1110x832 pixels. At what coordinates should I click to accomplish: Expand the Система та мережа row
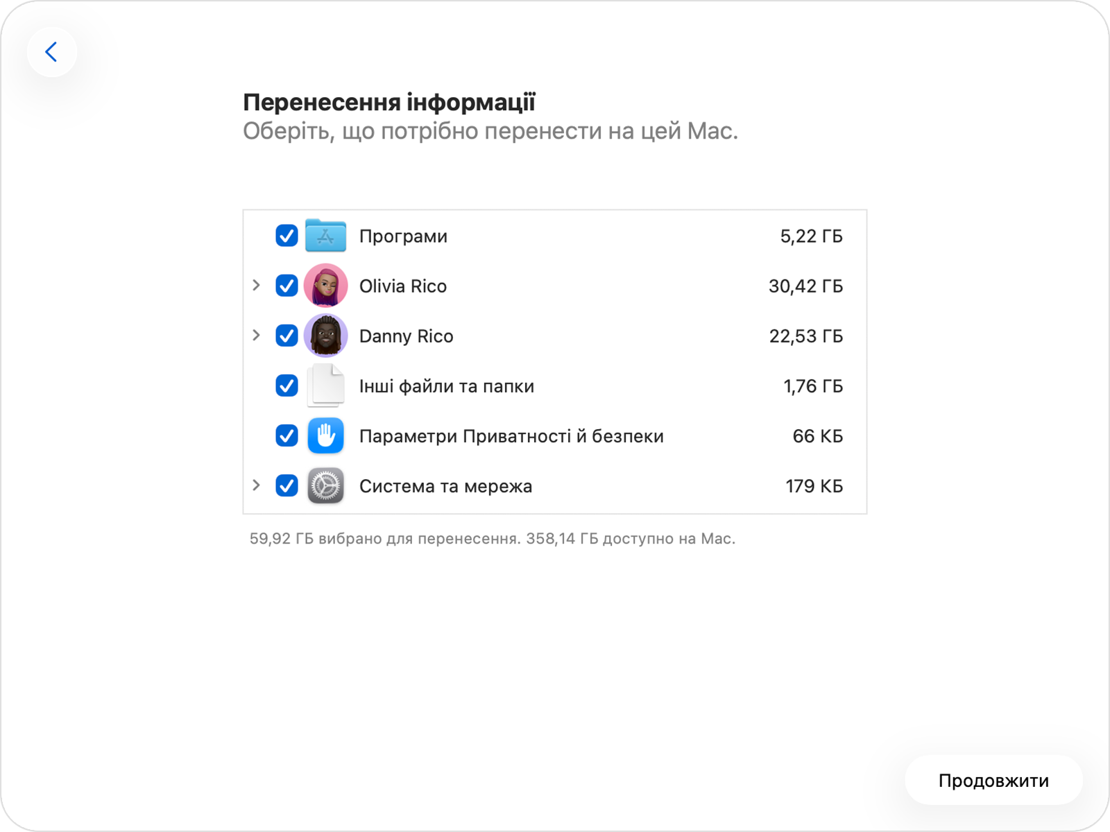click(x=257, y=485)
